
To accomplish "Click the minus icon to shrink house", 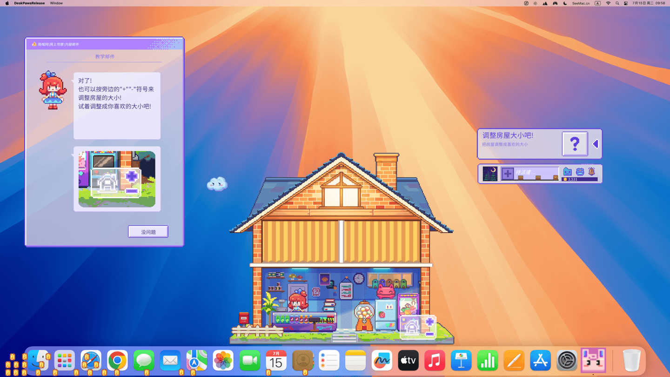I will tap(429, 334).
